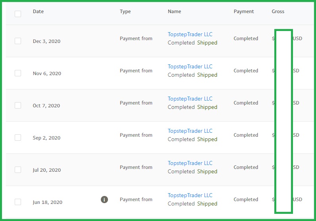Viewport: 316px width, 221px height.
Task: Open TopstepTrader LLC link for Sep 2 payment
Action: 190,131
